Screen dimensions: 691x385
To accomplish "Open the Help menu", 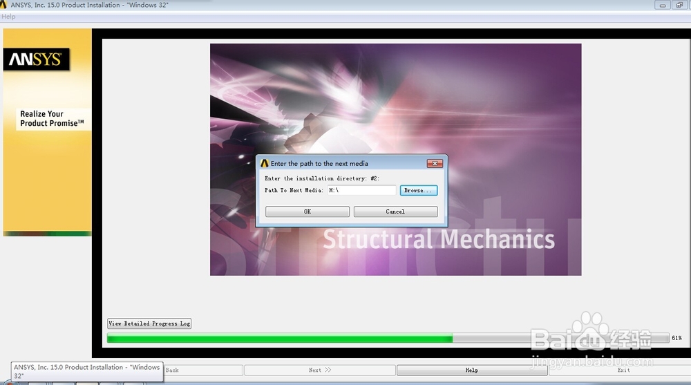I will click(8, 17).
